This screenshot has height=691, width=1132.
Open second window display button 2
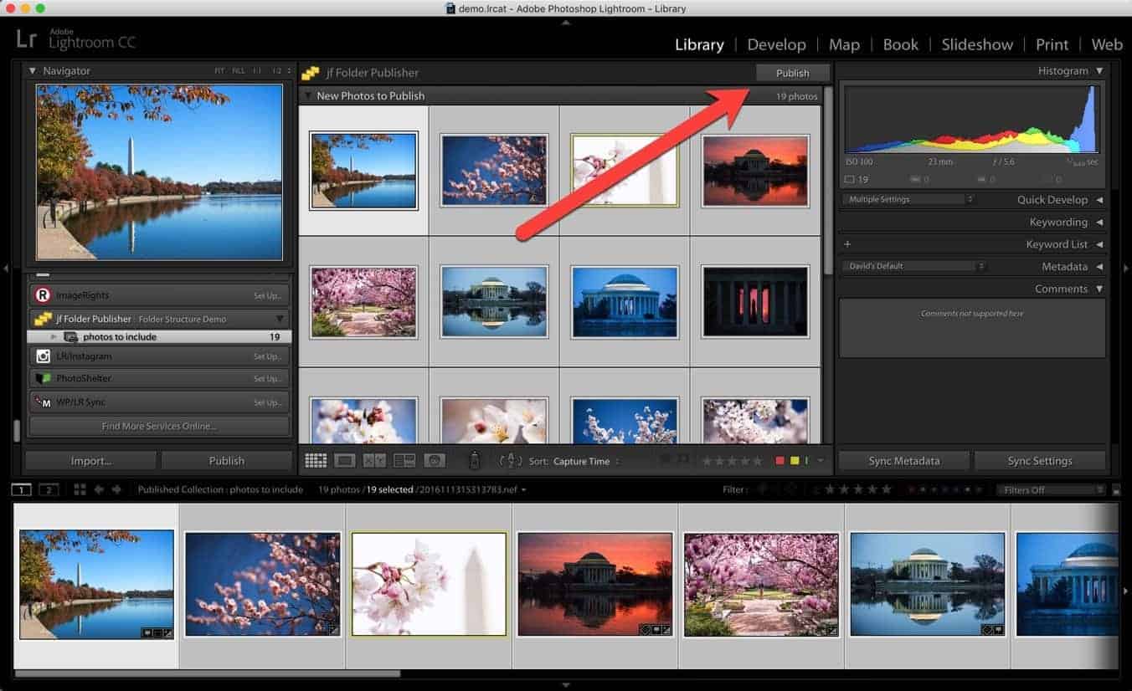[x=49, y=489]
